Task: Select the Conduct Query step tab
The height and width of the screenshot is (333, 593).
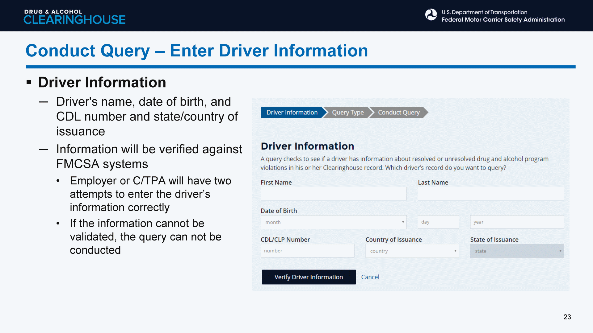Action: (398, 113)
